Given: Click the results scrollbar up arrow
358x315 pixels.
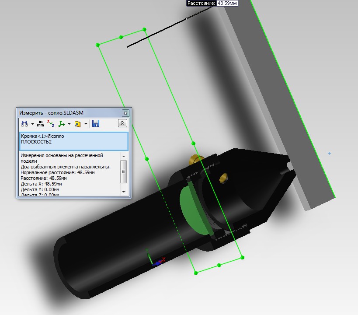Looking at the screenshot, I should [124, 156].
